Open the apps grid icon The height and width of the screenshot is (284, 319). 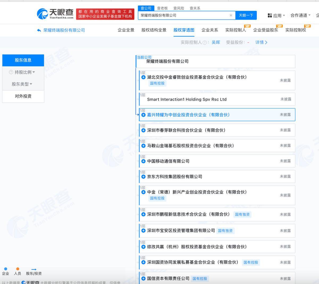[270, 15]
